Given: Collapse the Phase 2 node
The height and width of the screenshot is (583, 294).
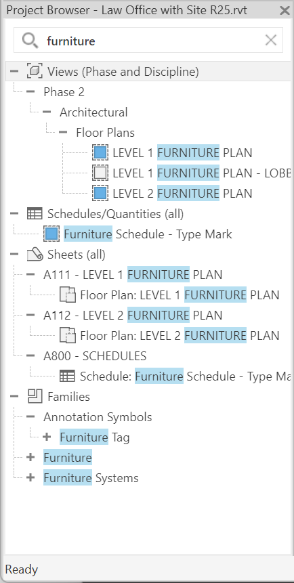Looking at the screenshot, I should tap(30, 91).
